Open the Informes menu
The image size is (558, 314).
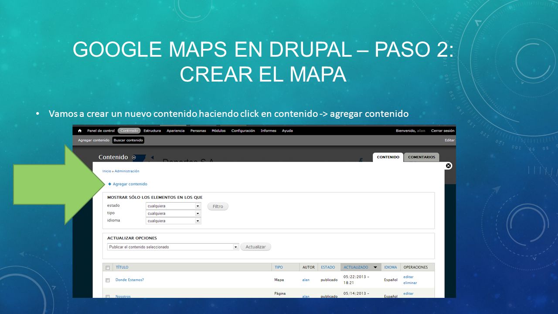269,131
